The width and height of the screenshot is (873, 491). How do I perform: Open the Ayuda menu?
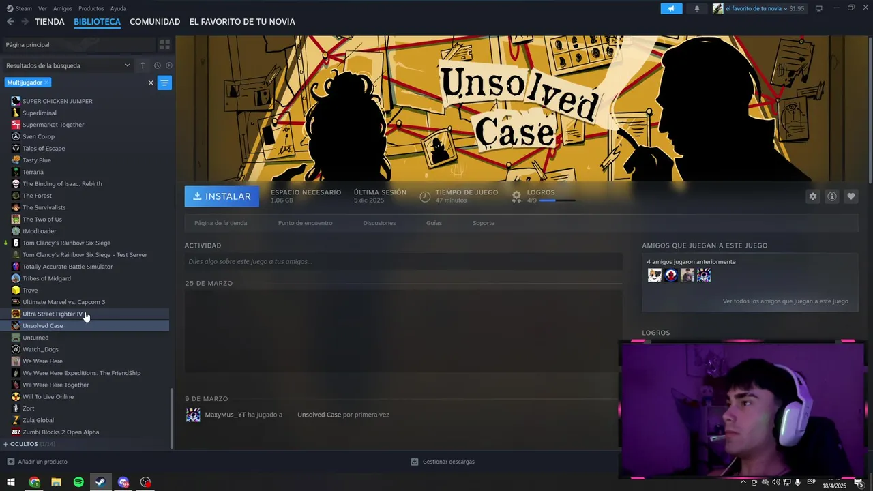(118, 8)
